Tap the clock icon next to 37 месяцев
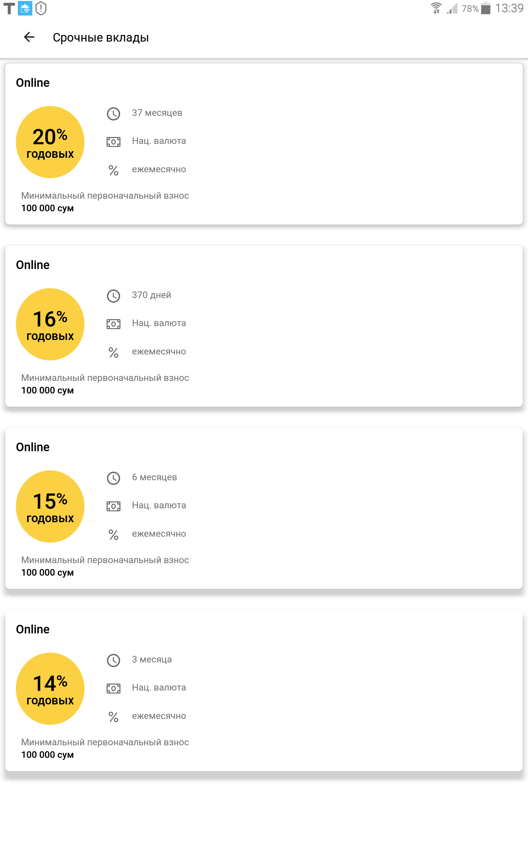The width and height of the screenshot is (528, 845). (x=114, y=114)
